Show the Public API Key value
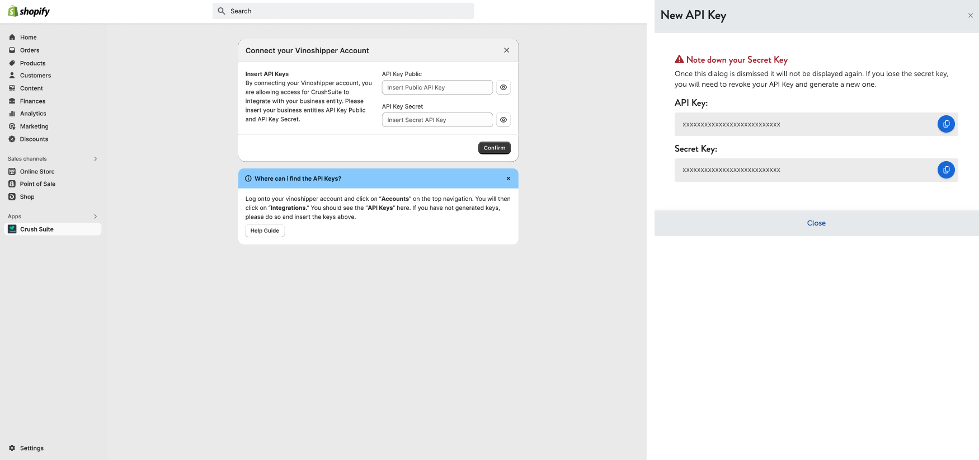The width and height of the screenshot is (979, 460). (503, 87)
